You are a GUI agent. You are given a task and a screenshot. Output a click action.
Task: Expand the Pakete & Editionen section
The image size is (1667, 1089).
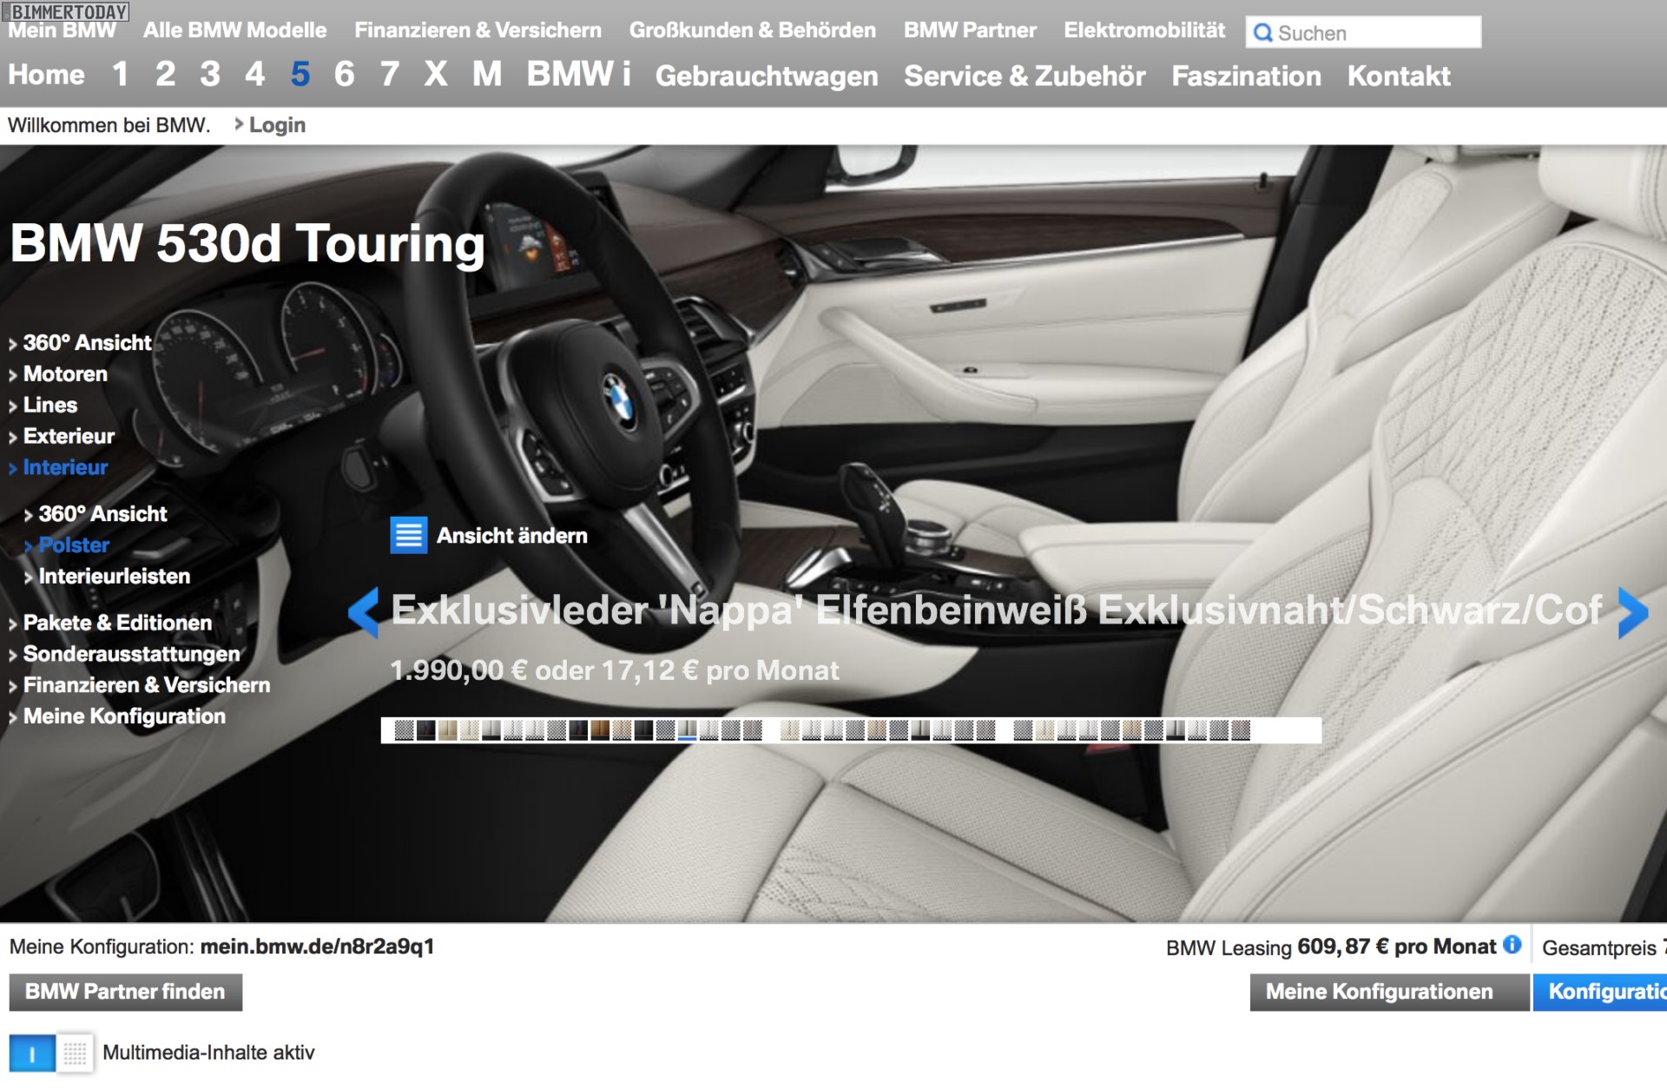117,623
